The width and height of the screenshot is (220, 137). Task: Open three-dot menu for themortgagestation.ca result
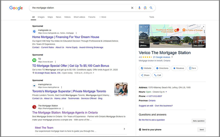point(63,109)
